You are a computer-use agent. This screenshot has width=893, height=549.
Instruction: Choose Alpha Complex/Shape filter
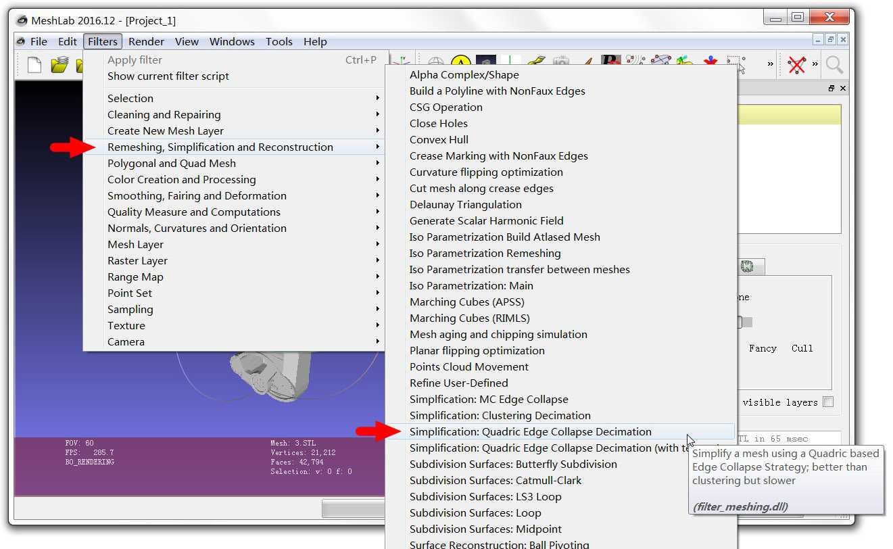pyautogui.click(x=560, y=74)
